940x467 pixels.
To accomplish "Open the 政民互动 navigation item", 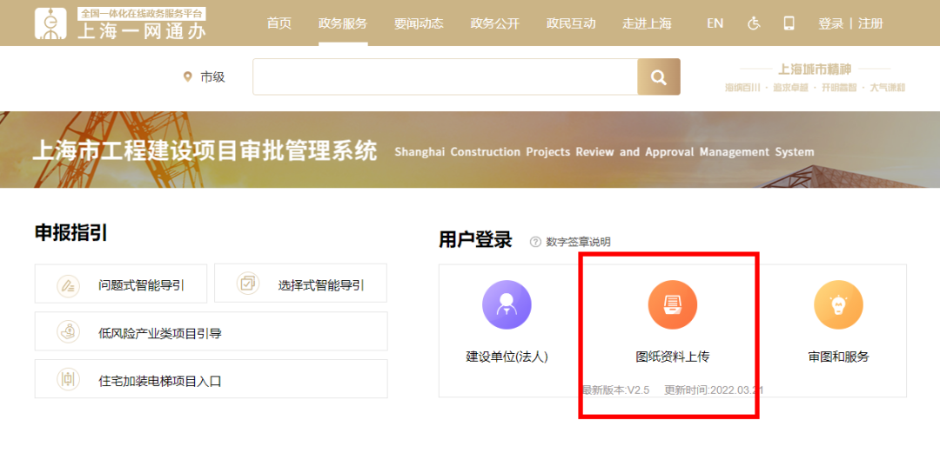I will click(x=571, y=24).
